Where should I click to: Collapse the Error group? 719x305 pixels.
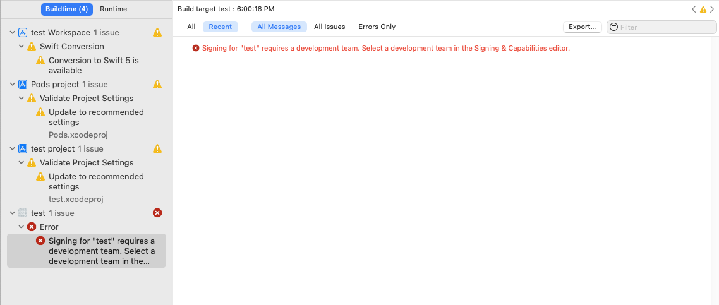(x=21, y=227)
